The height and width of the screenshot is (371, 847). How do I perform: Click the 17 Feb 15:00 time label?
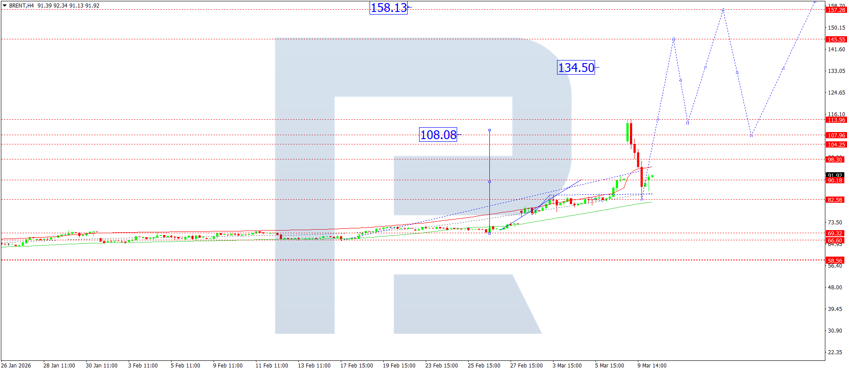tap(356, 365)
